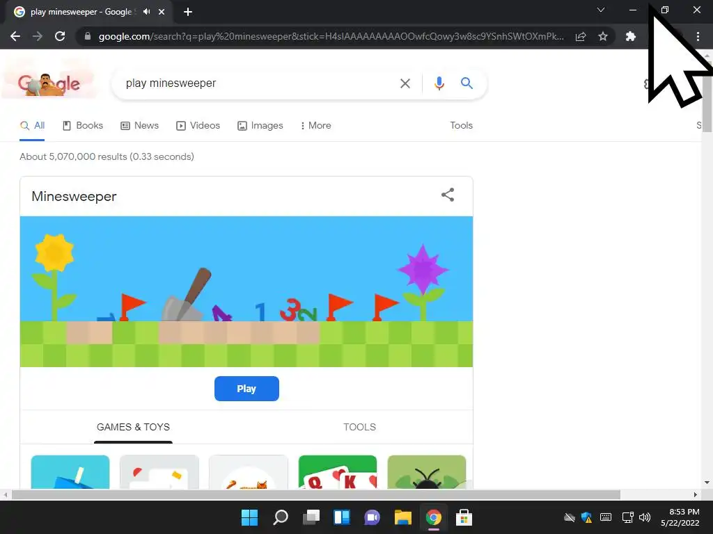Select the All results tab
713x534 pixels.
click(x=32, y=125)
